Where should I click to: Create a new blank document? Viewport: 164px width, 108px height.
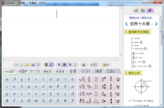22,65
